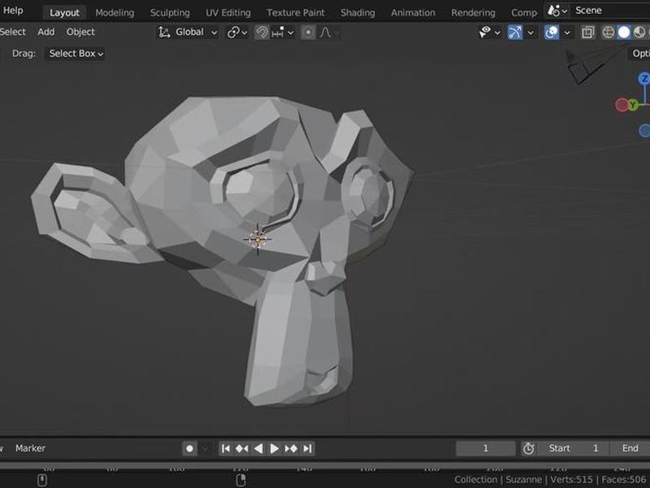Image resolution: width=650 pixels, height=488 pixels.
Task: Jump to the previous keyframe
Action: (x=241, y=449)
